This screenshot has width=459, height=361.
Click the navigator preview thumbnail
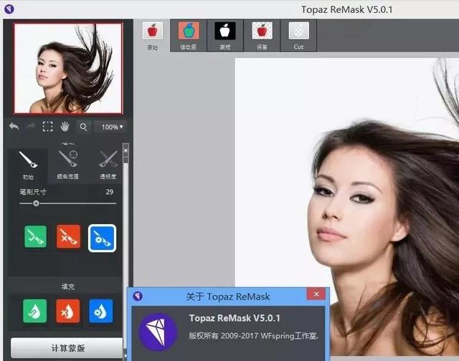point(68,68)
